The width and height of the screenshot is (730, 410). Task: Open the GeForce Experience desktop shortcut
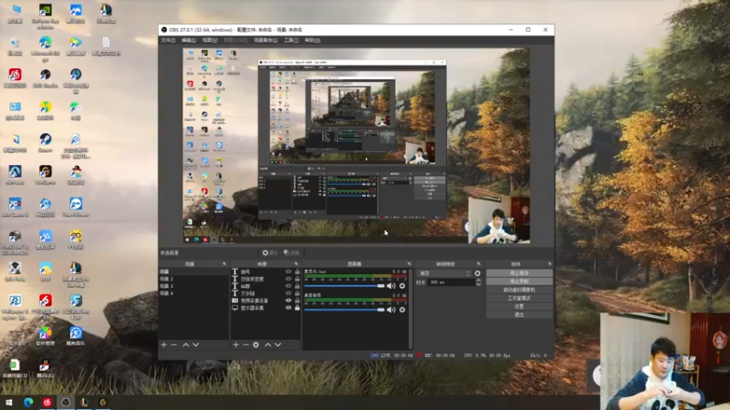click(x=45, y=15)
